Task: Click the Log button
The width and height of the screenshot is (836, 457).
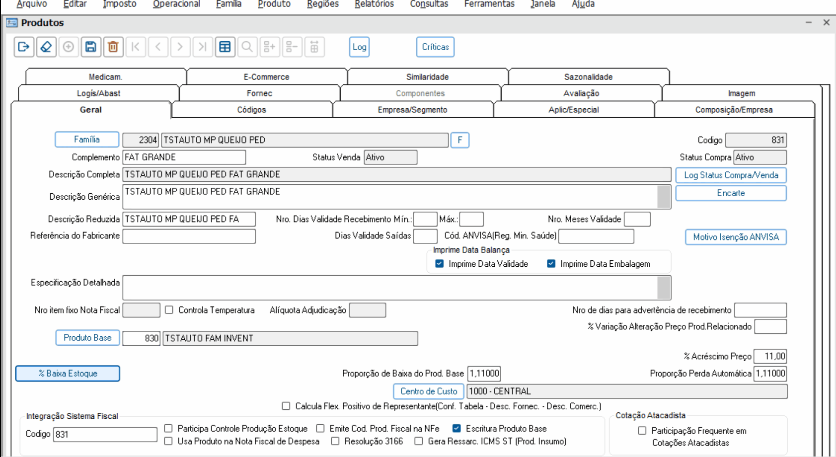Action: click(x=359, y=47)
